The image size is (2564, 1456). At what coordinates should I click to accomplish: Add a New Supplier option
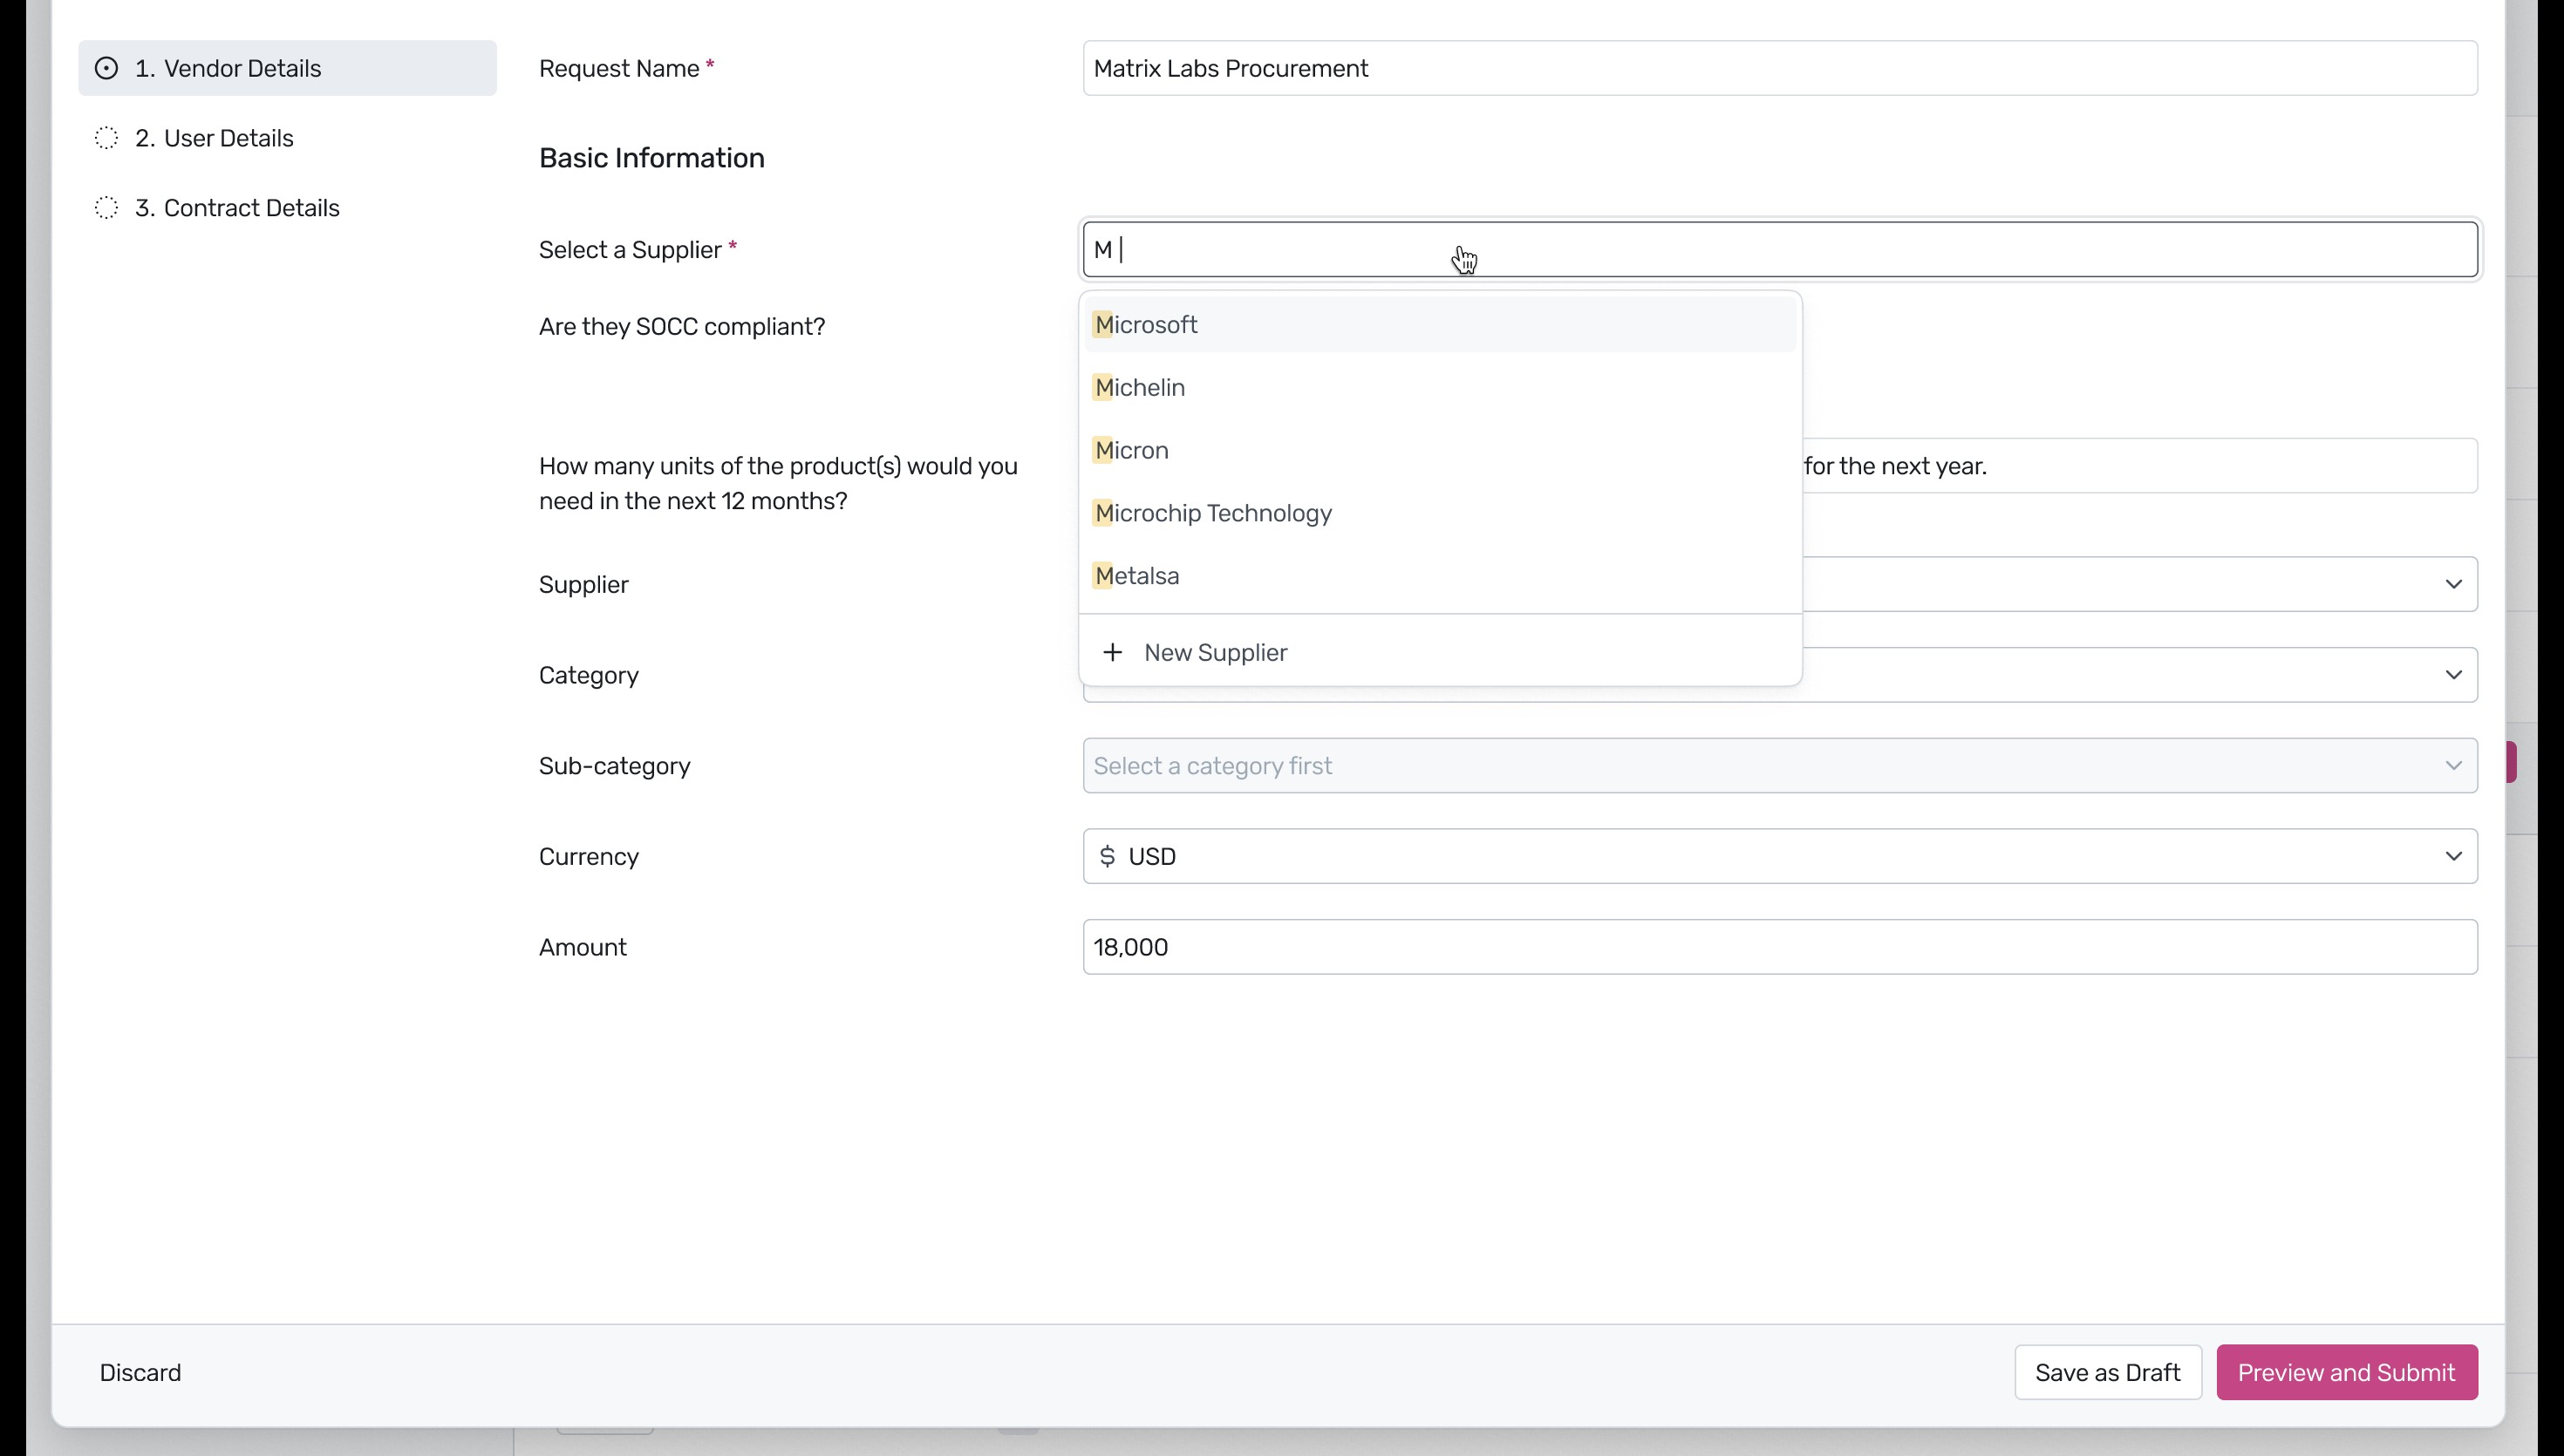click(x=1439, y=653)
